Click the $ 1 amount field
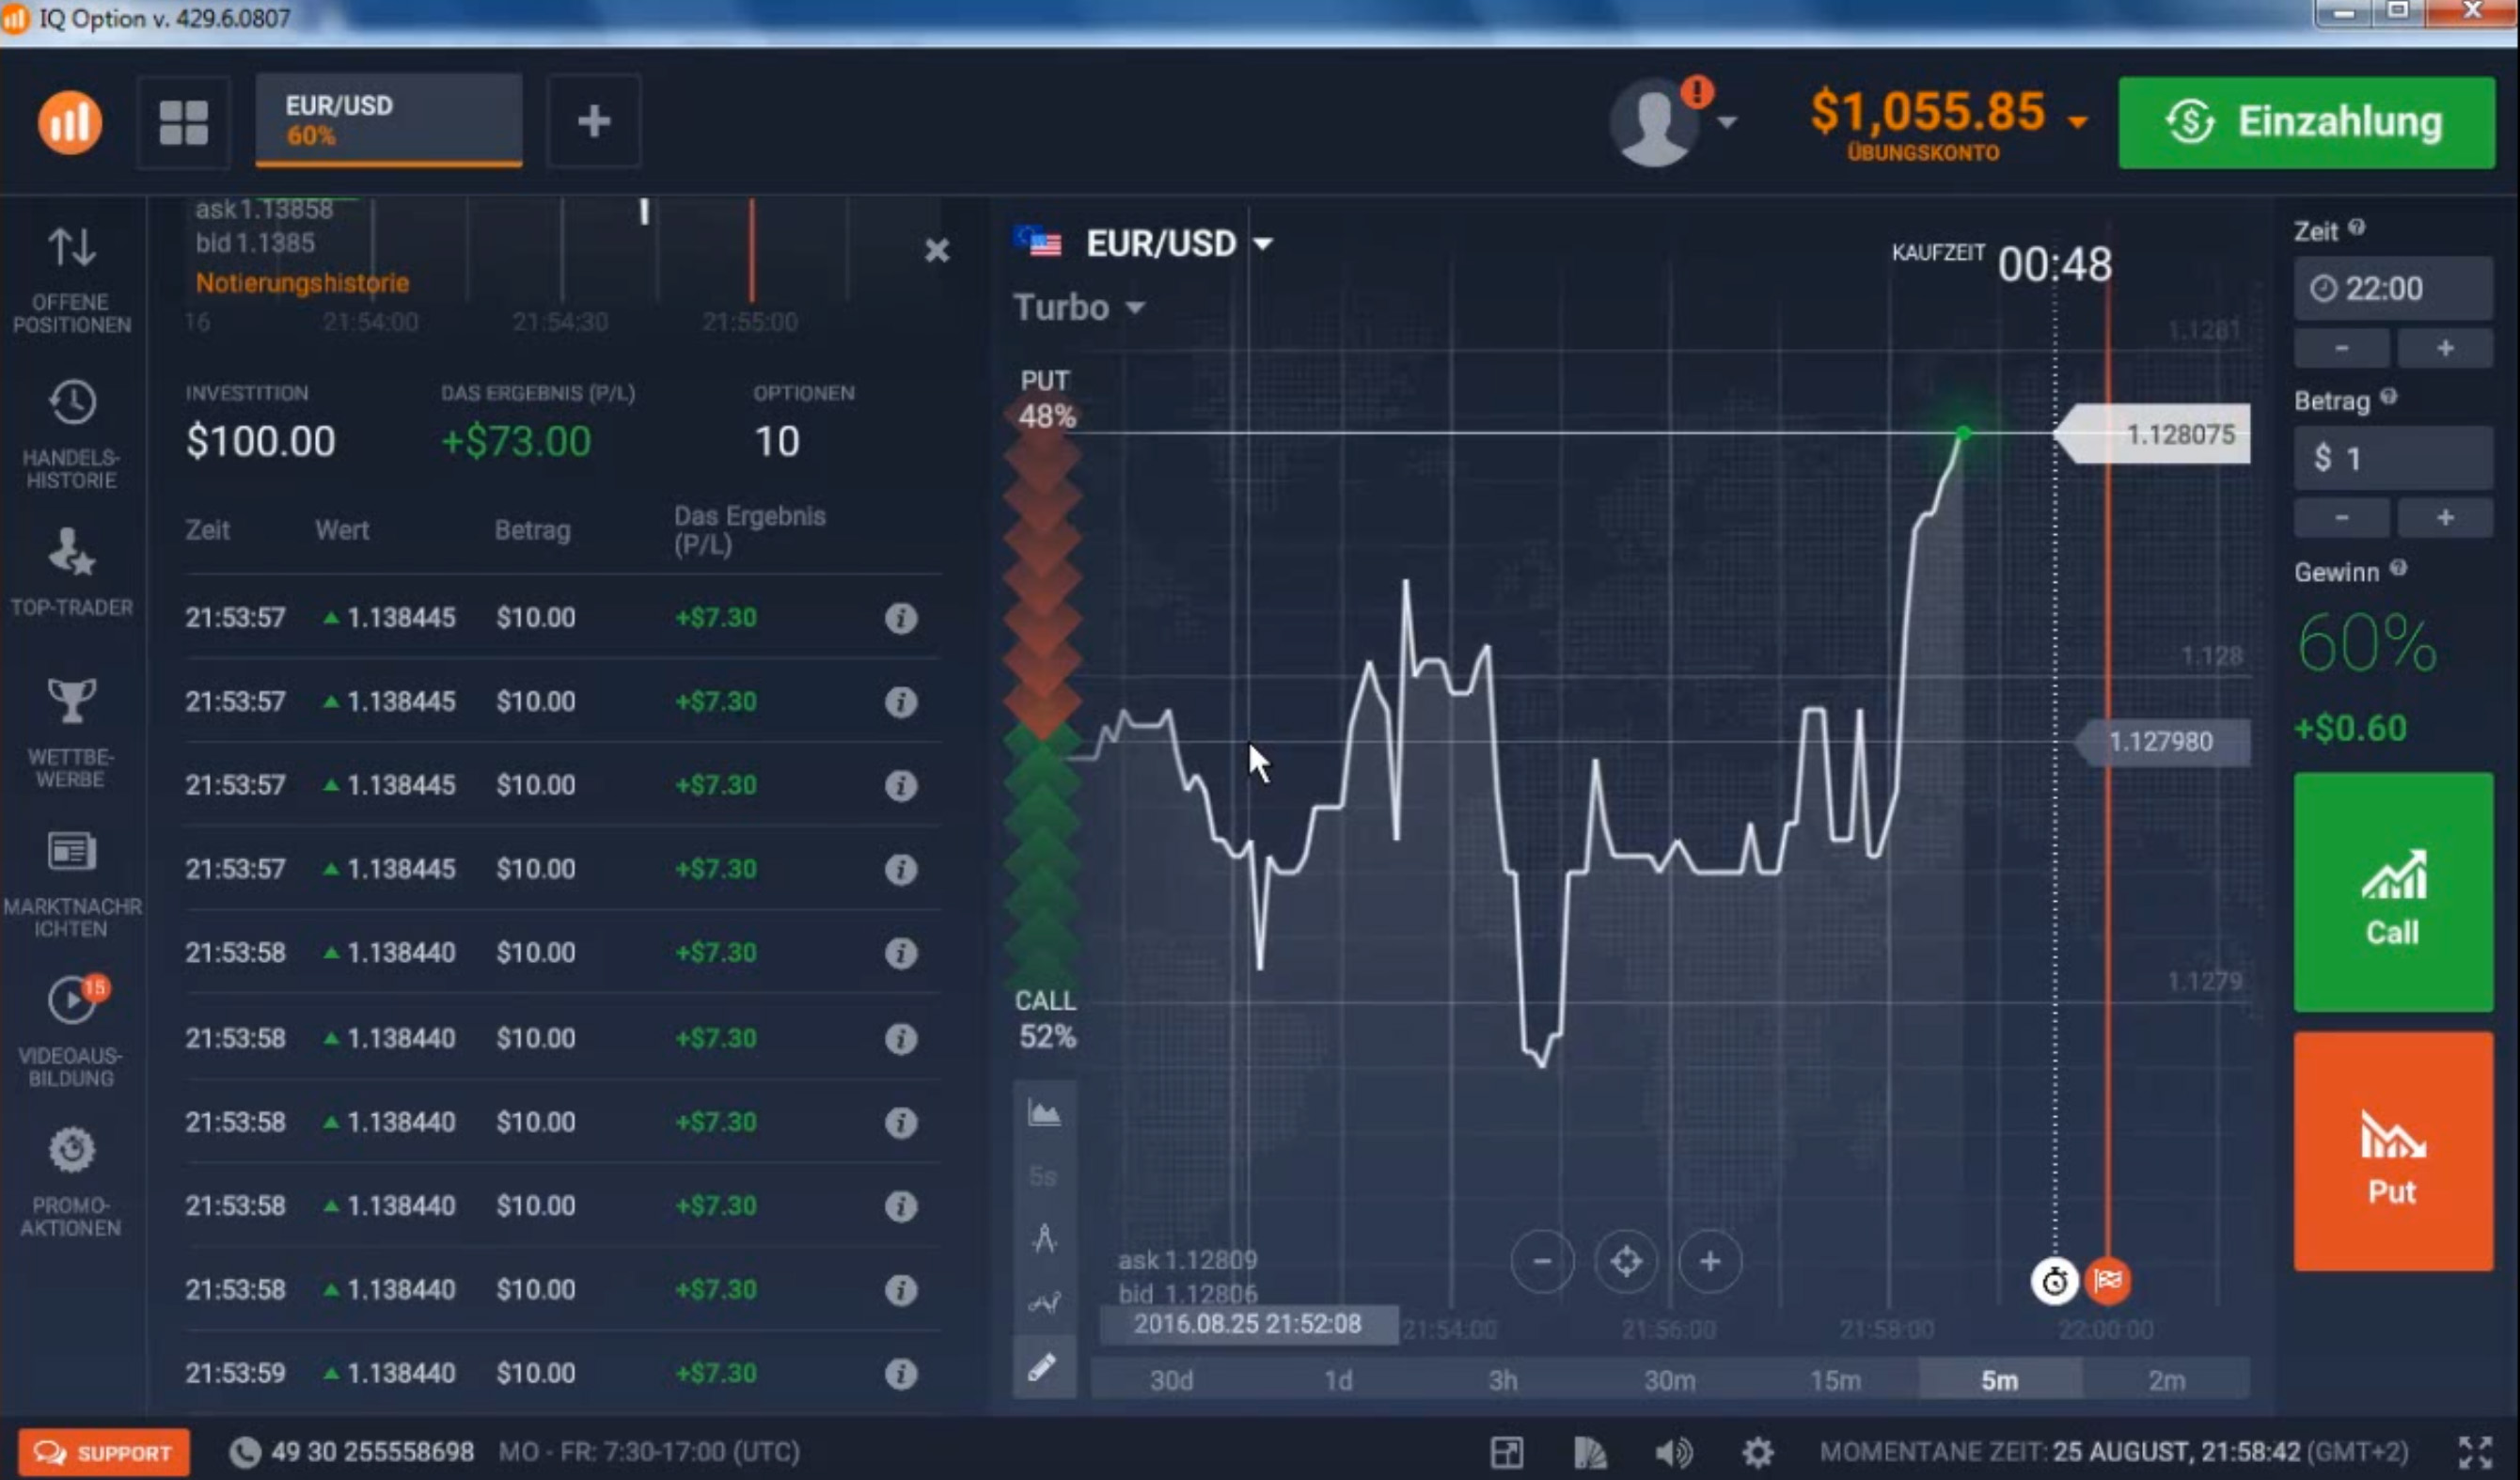The height and width of the screenshot is (1480, 2520). tap(2393, 458)
